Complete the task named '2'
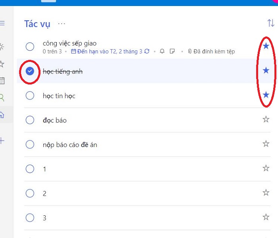Screen dimensions: 278x238 (30, 194)
